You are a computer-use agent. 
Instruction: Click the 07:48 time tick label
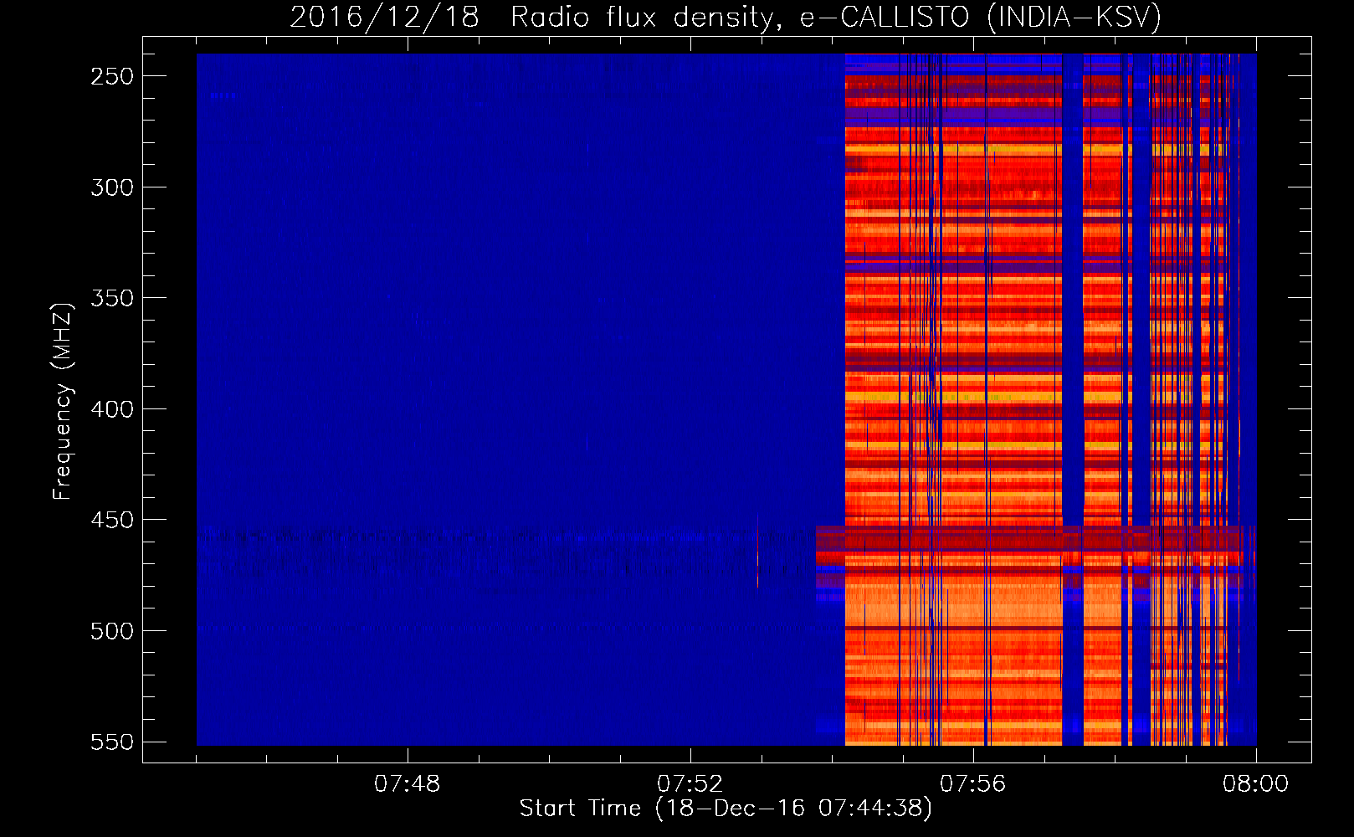408,784
